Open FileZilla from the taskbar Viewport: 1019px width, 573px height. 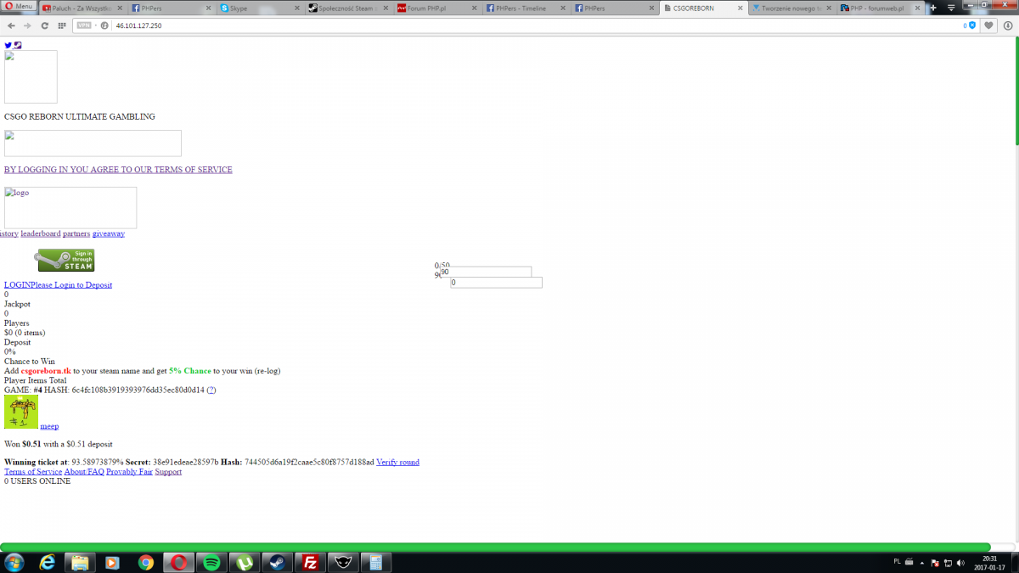coord(310,563)
